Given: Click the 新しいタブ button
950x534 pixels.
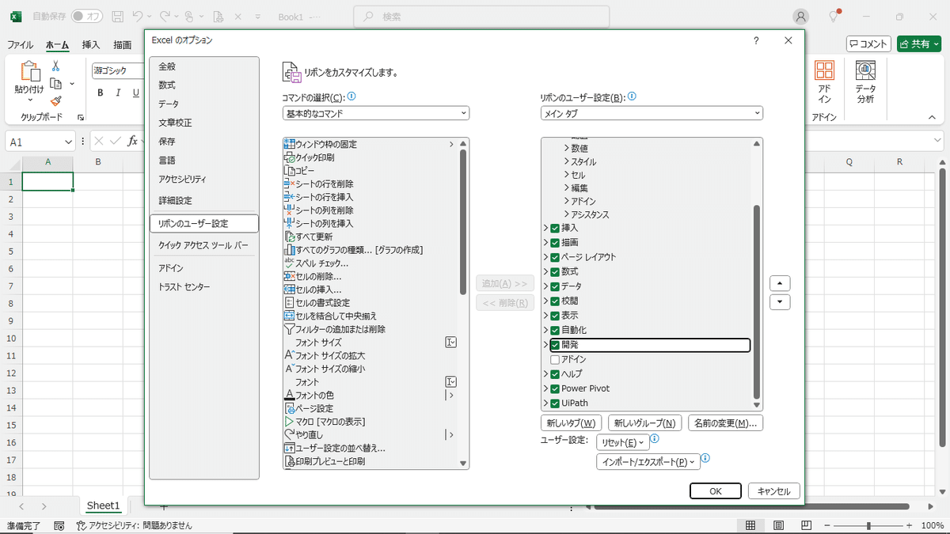Looking at the screenshot, I should (572, 423).
